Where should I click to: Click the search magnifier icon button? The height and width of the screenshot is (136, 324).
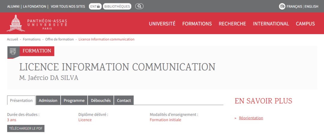pyautogui.click(x=139, y=6)
